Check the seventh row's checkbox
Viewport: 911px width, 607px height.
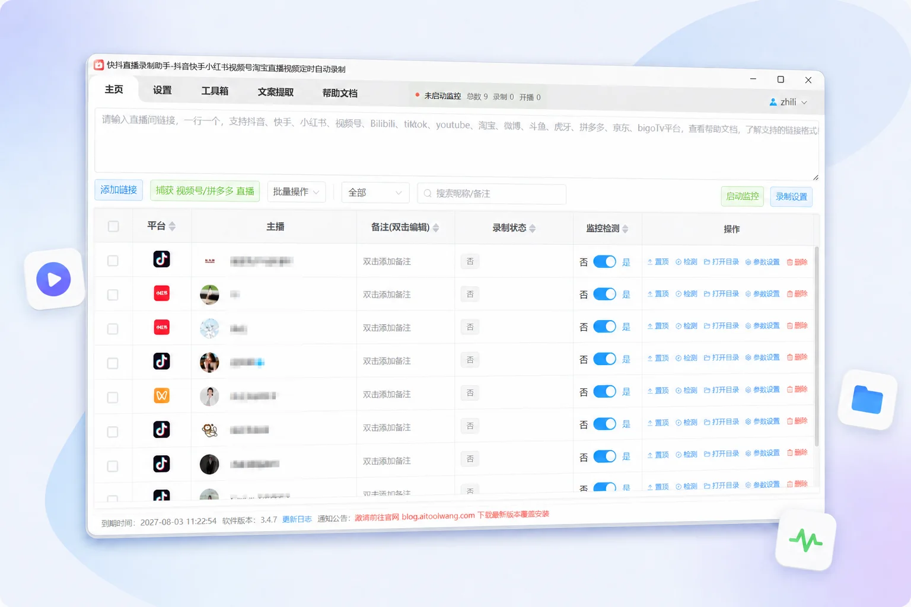coord(113,467)
